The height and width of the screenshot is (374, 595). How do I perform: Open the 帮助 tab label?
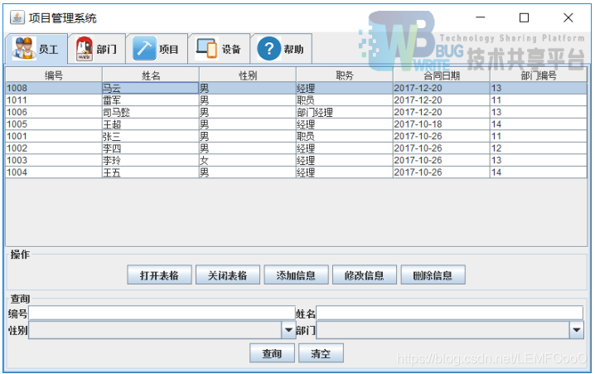point(293,50)
